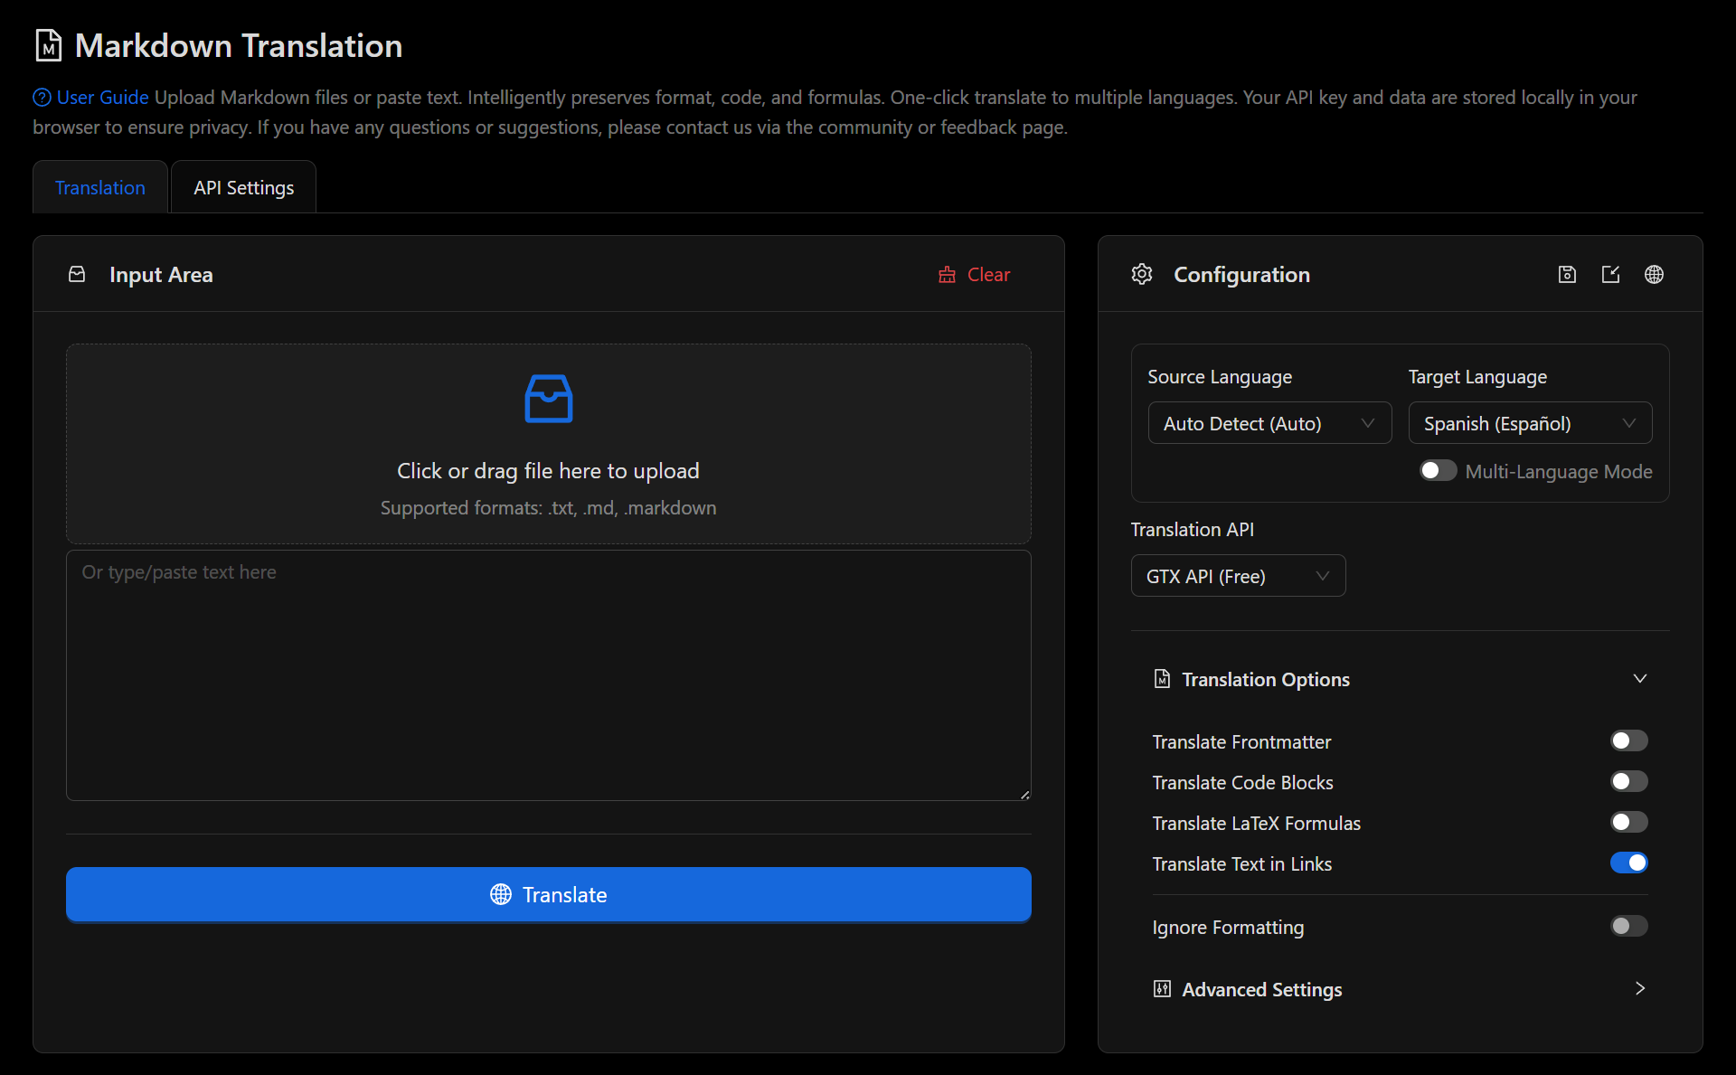Image resolution: width=1736 pixels, height=1075 pixels.
Task: Click the inbox icon beside Input Area
Action: point(77,274)
